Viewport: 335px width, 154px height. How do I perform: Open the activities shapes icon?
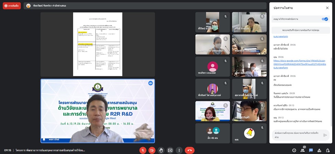coord(319,150)
